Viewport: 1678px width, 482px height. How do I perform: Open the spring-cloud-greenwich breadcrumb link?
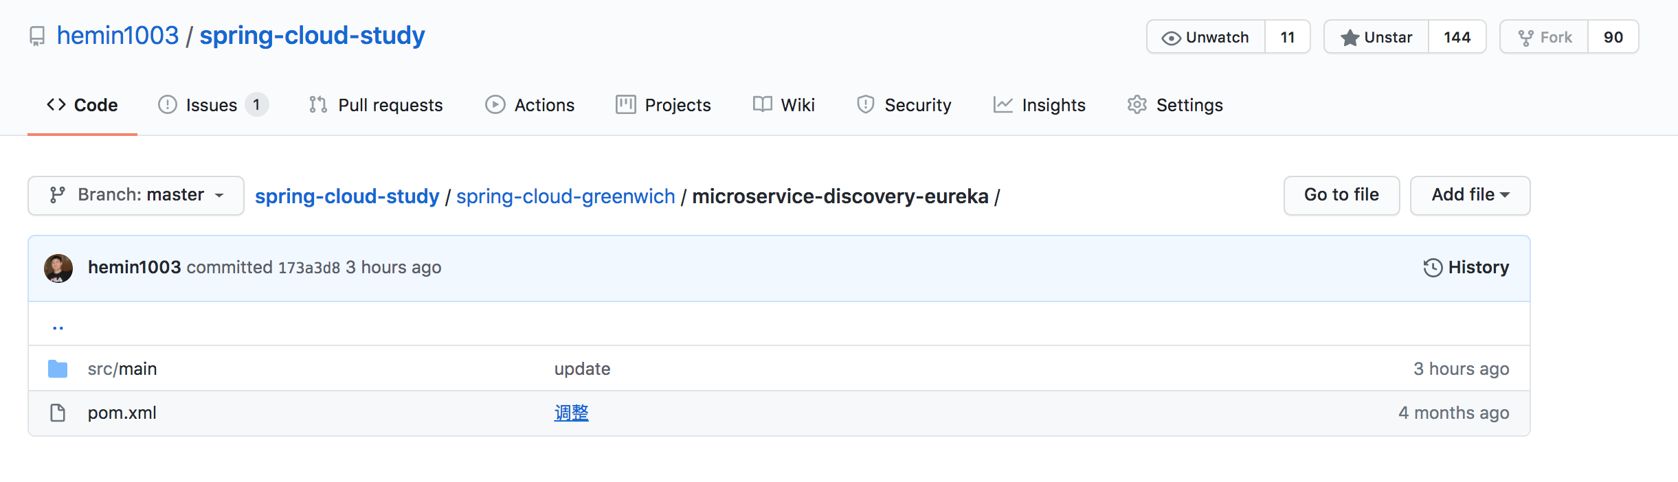[566, 196]
